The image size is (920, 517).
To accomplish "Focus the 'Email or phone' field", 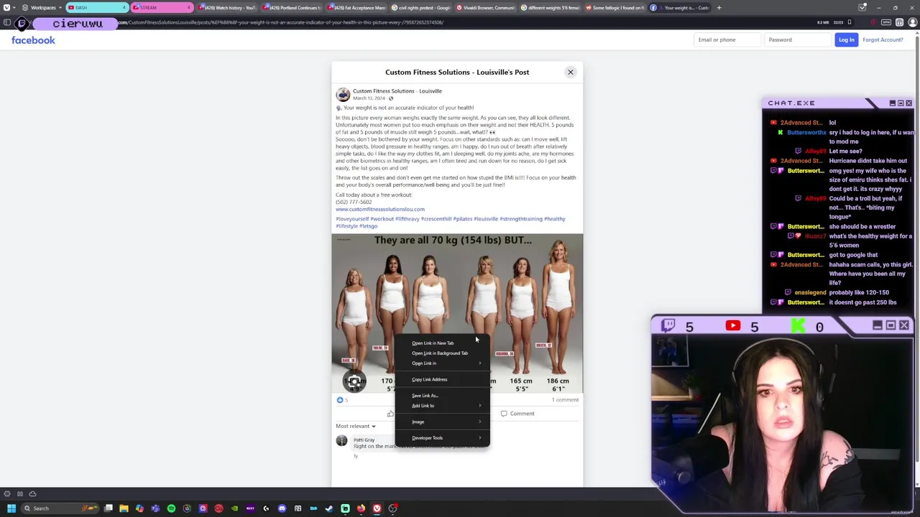I will point(727,39).
